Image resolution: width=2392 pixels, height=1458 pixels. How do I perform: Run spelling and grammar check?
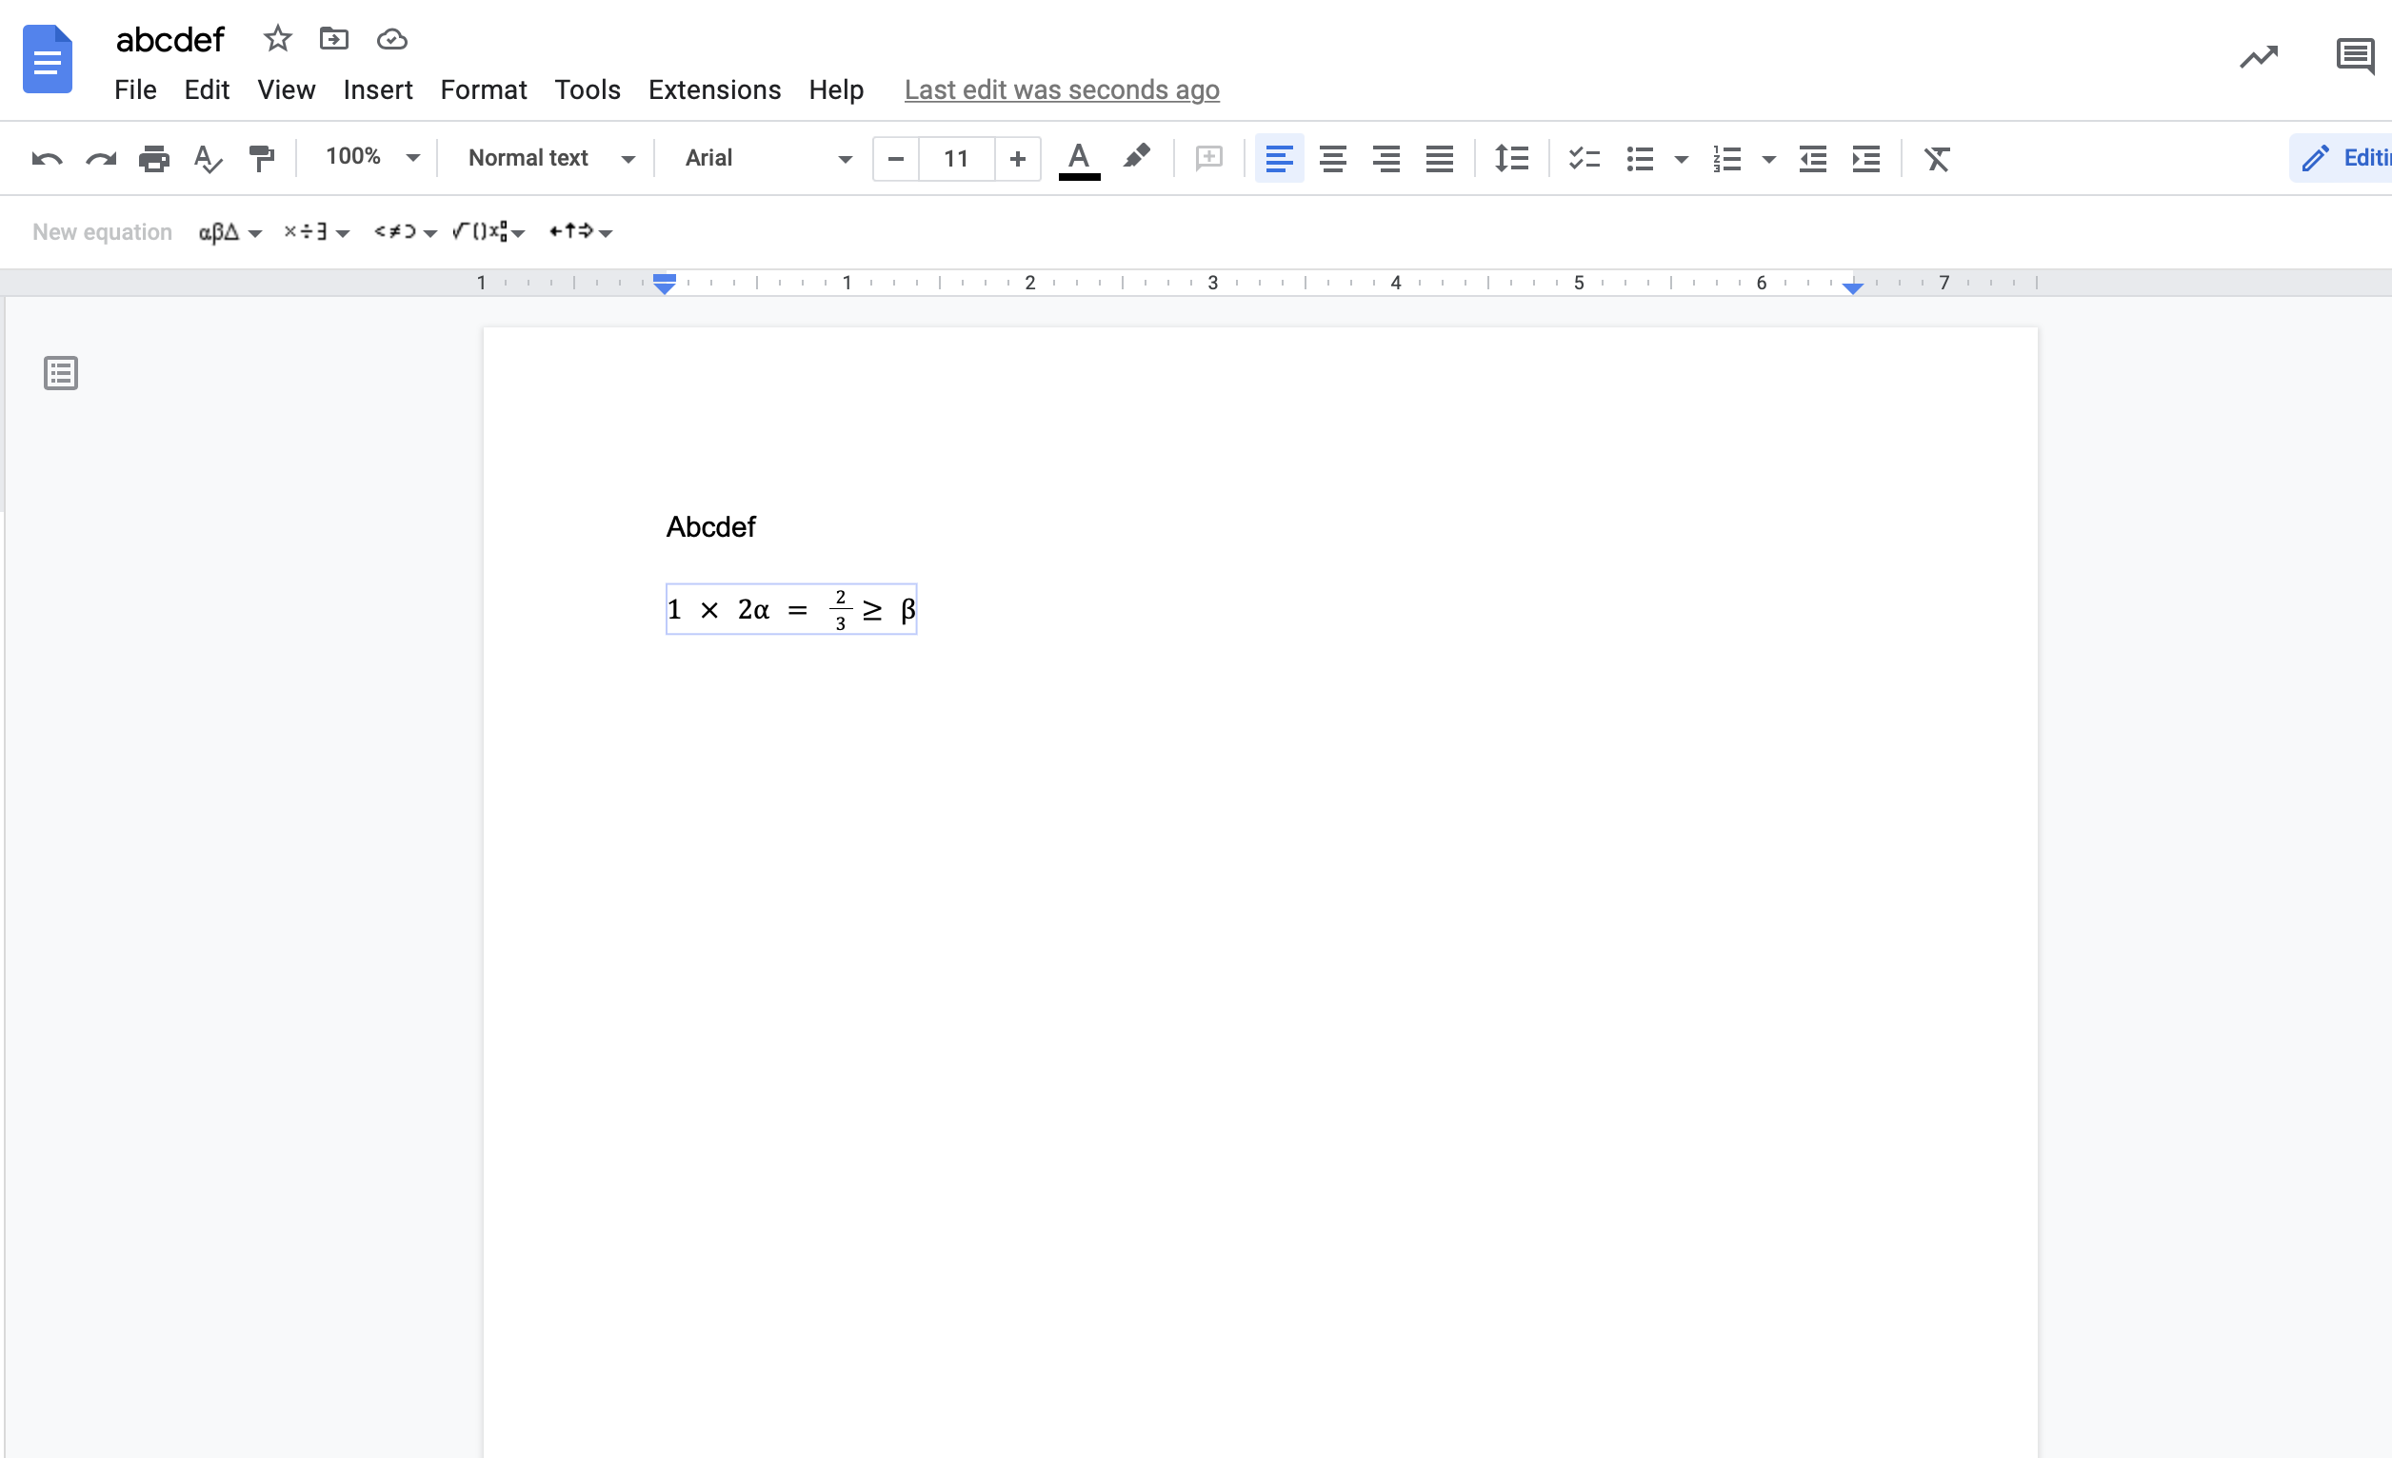pyautogui.click(x=208, y=158)
